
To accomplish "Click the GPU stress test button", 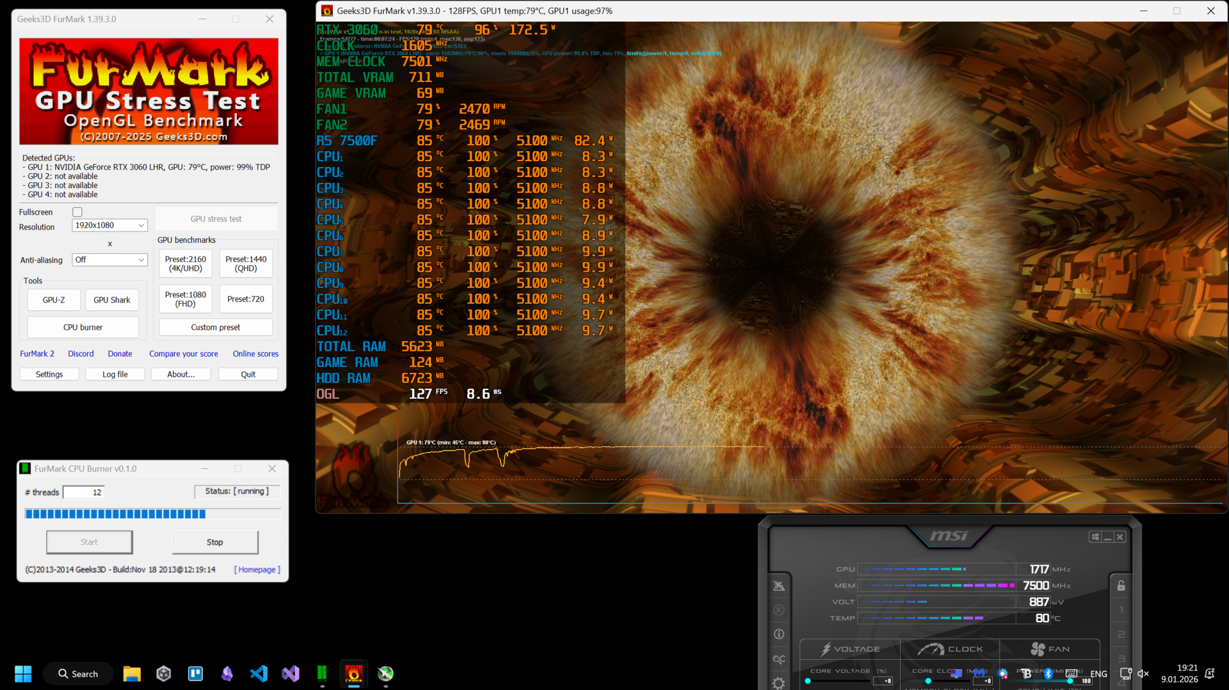I will (x=216, y=219).
